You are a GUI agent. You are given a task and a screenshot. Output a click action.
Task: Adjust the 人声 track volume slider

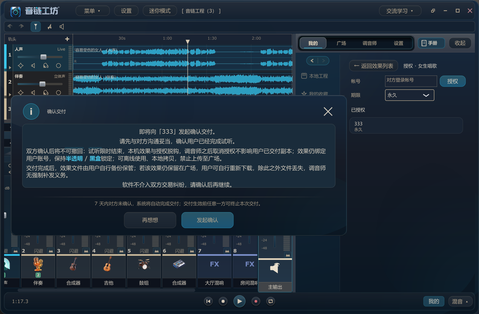[43, 57]
